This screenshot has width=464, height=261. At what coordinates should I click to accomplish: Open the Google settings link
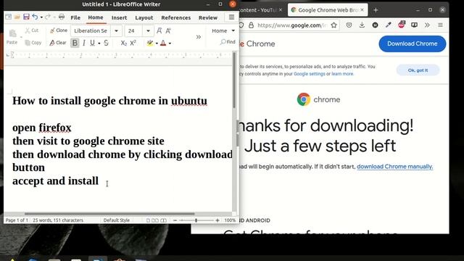310,74
